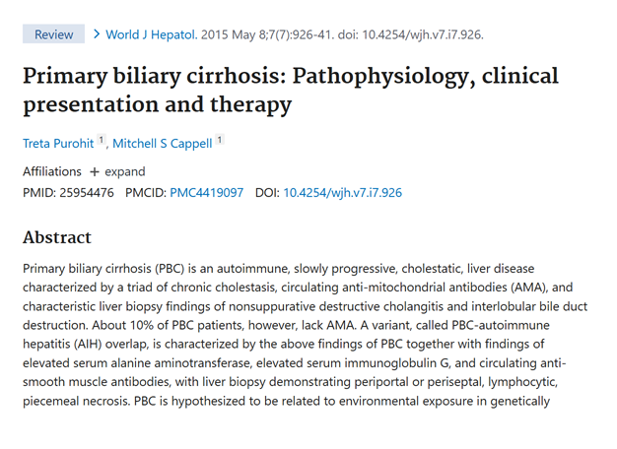Click the gray doi text in citation line

[411, 34]
